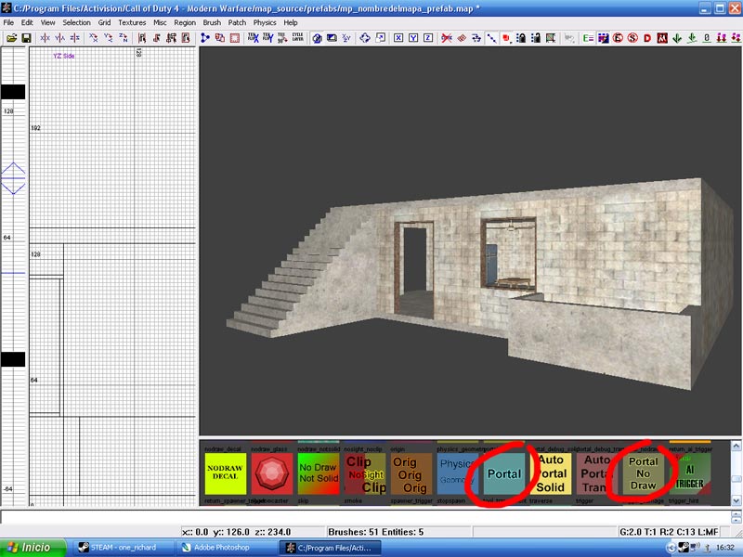Click the open padlock toolbar icon
Image resolution: width=743 pixels, height=557 pixels.
pos(536,38)
